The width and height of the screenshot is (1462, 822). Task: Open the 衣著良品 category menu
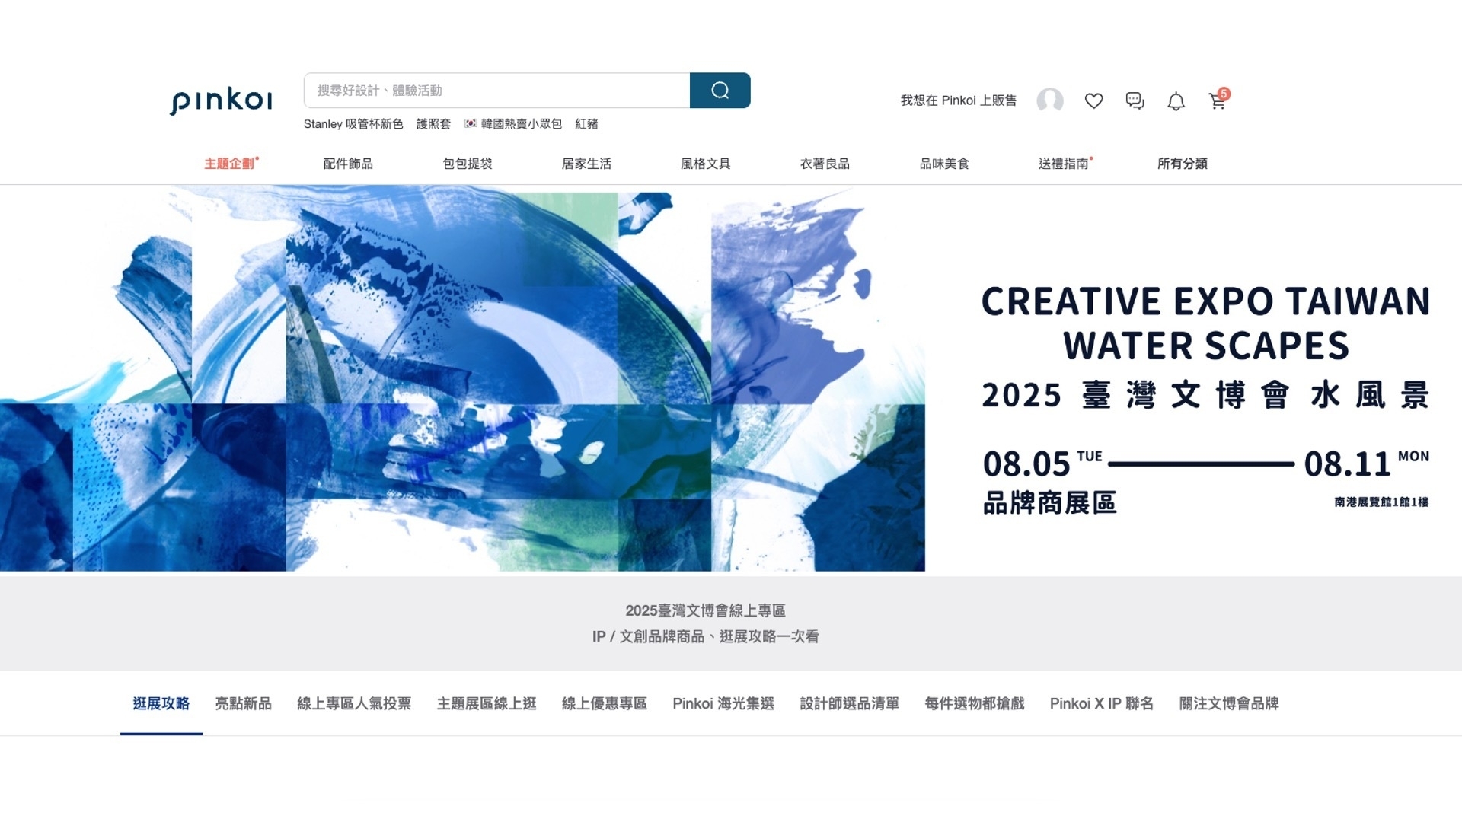pyautogui.click(x=825, y=164)
